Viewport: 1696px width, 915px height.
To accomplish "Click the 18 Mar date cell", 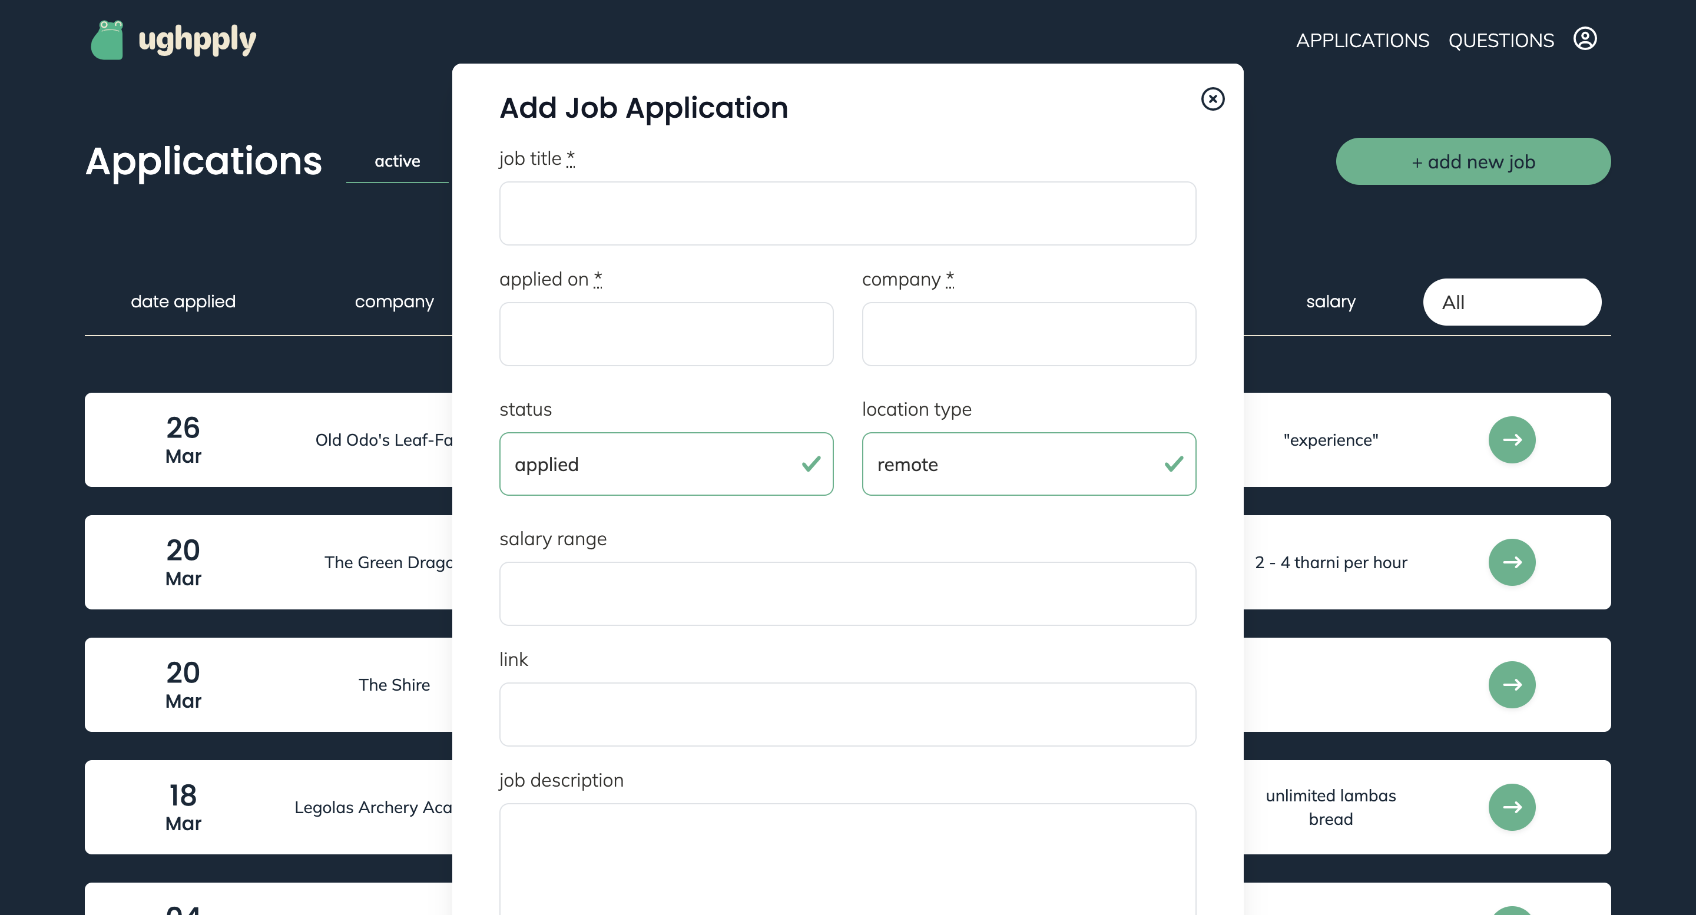I will pyautogui.click(x=183, y=807).
